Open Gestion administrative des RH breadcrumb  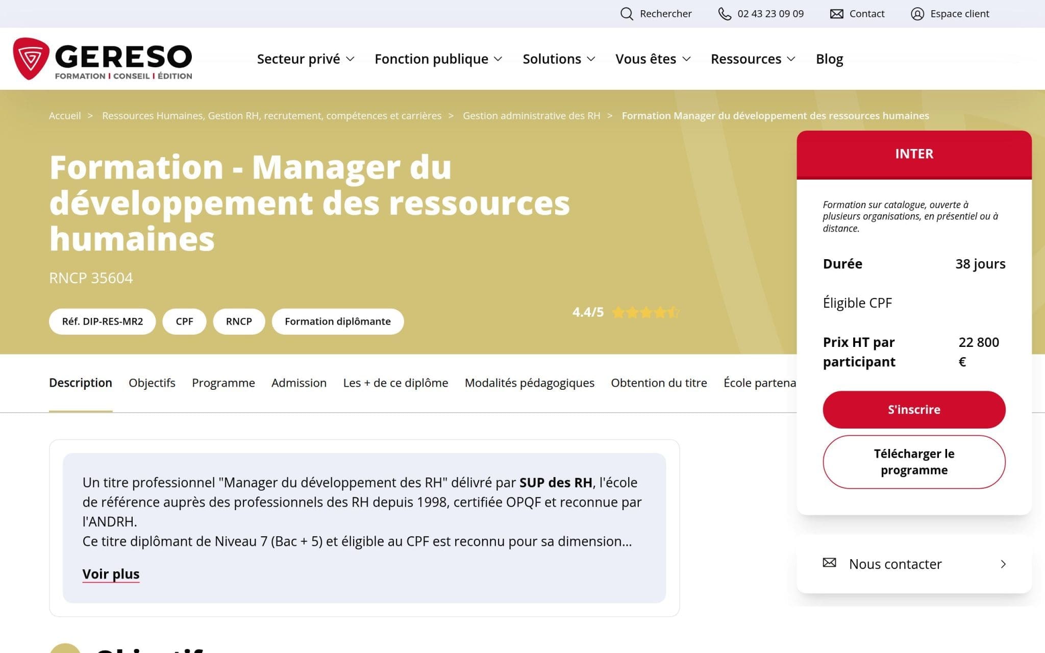click(531, 116)
